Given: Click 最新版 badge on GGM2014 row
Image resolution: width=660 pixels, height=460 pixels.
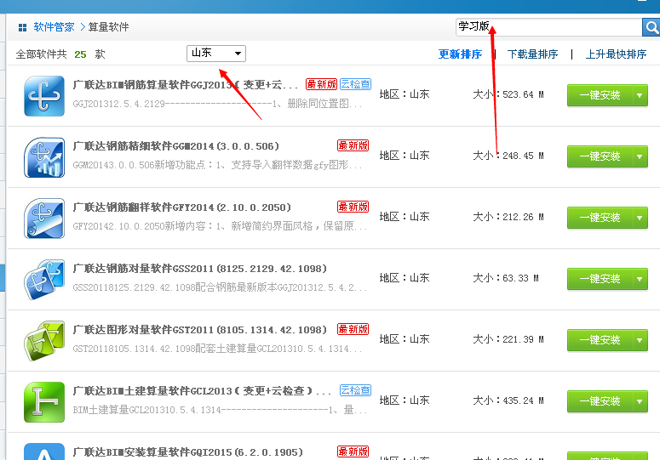Looking at the screenshot, I should [x=353, y=145].
